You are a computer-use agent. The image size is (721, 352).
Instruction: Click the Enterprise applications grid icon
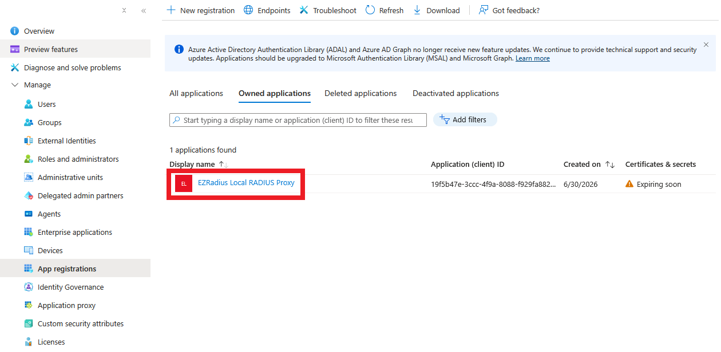pyautogui.click(x=29, y=232)
